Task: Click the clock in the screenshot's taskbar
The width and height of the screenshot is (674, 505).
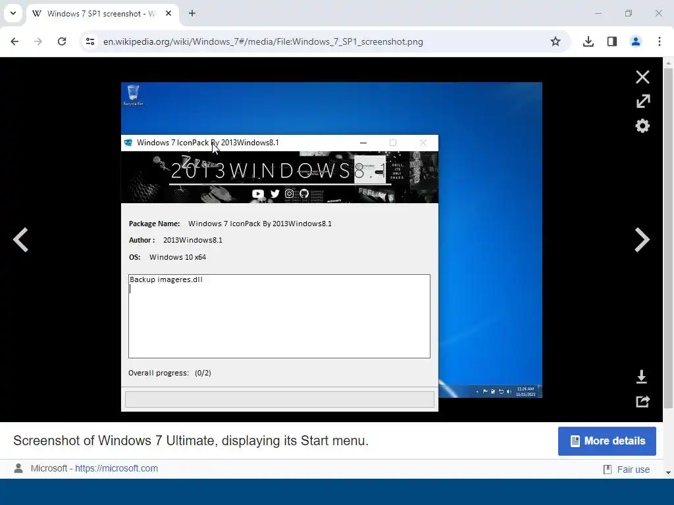Action: pyautogui.click(x=526, y=391)
